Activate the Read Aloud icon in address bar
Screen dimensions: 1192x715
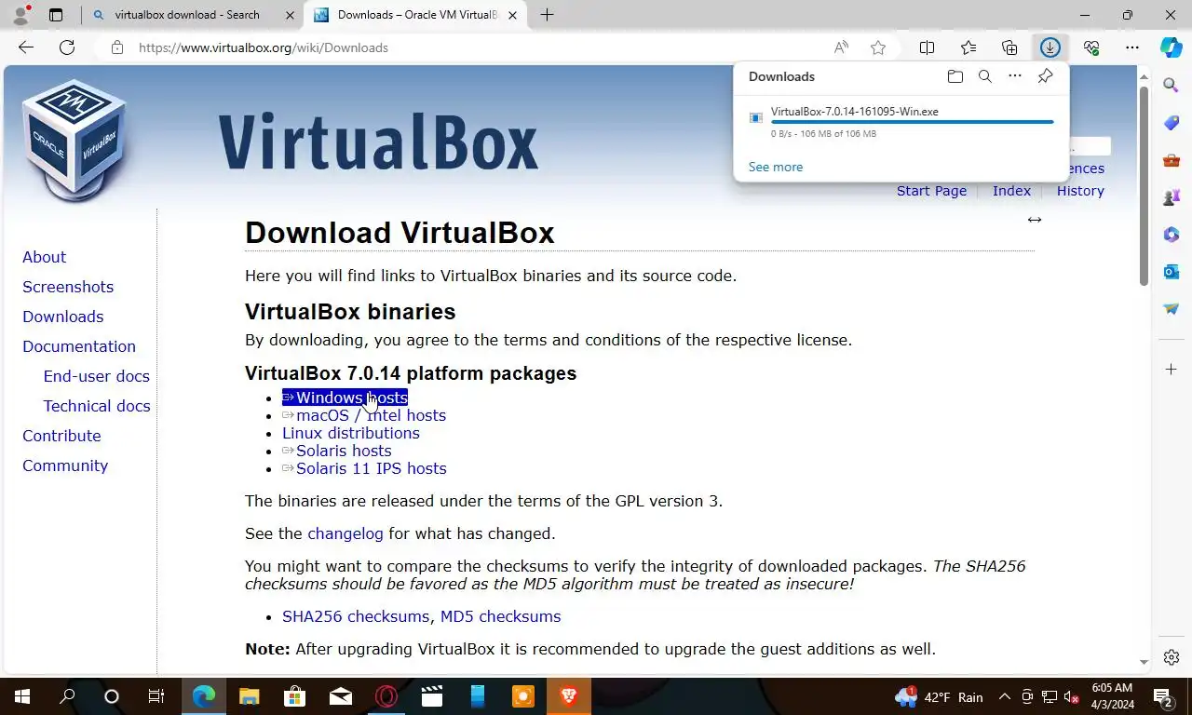[841, 47]
